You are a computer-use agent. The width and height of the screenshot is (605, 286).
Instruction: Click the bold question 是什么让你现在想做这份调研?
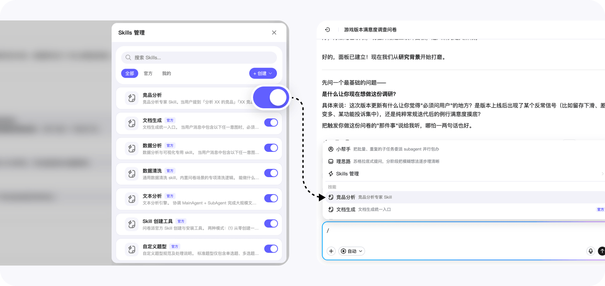click(x=359, y=94)
